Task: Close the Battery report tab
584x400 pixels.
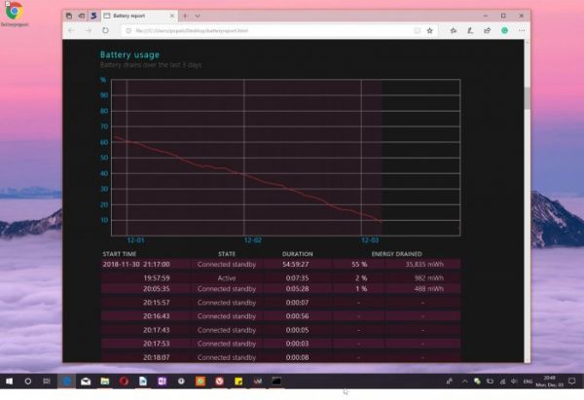Action: pos(171,16)
